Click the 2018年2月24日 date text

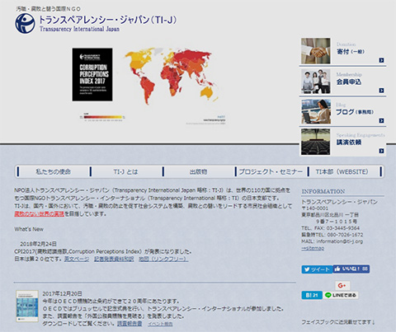tap(38, 244)
